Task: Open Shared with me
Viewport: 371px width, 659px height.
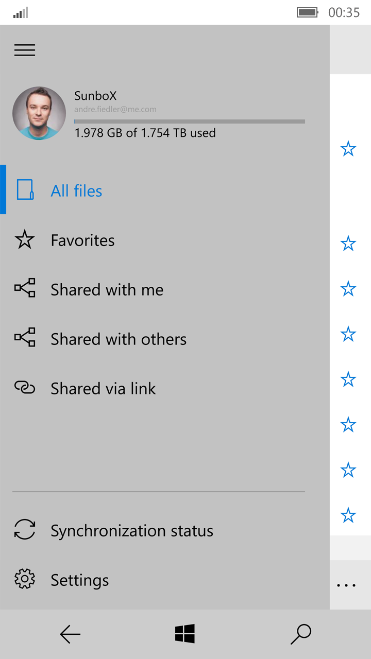Action: click(x=107, y=290)
